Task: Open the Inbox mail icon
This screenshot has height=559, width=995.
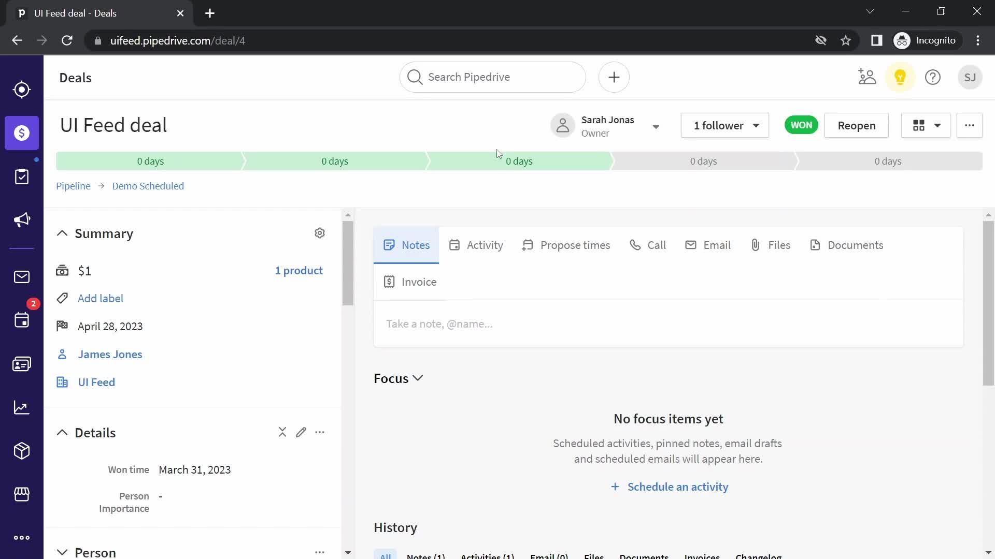Action: pos(22,276)
